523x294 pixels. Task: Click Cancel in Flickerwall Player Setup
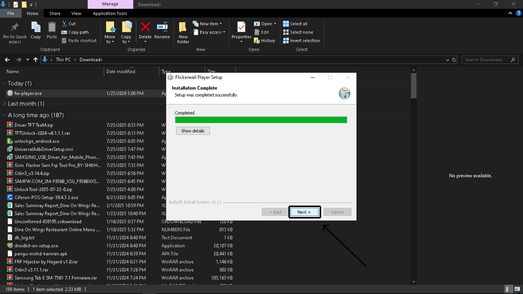[337, 212]
